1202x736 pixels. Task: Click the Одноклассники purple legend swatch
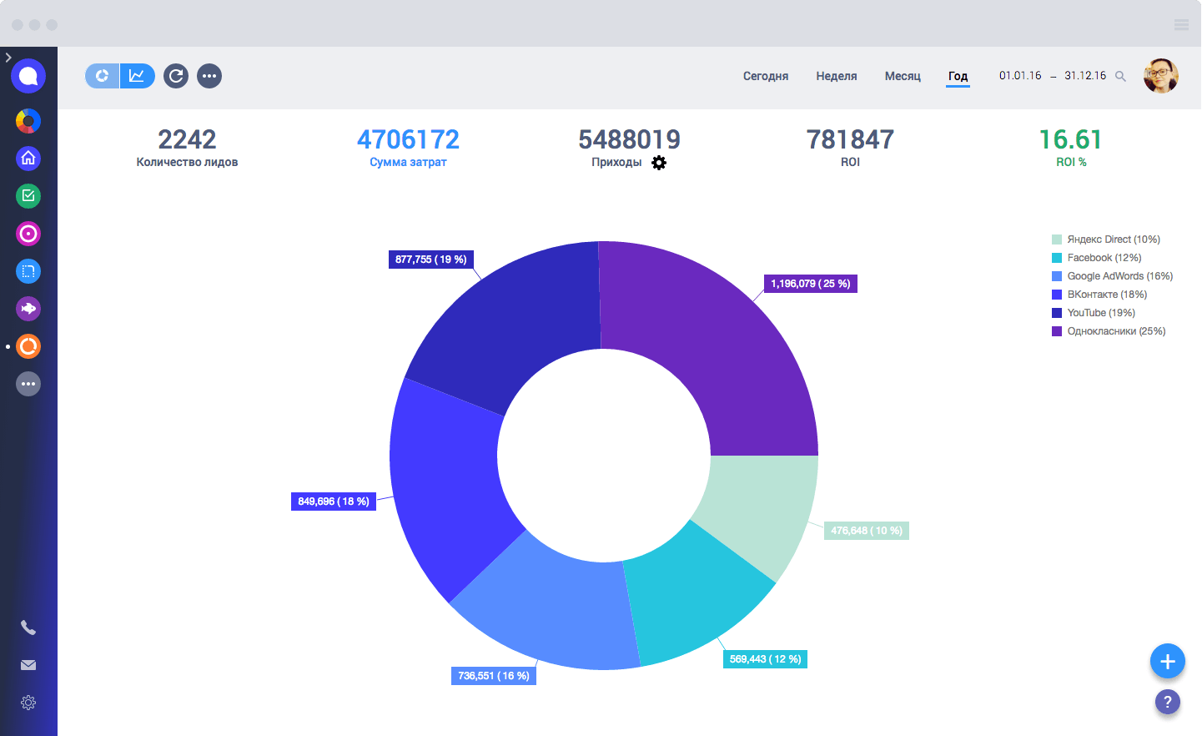coord(1057,331)
